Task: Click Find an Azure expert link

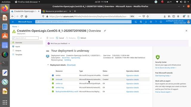Action: tap(163, 92)
